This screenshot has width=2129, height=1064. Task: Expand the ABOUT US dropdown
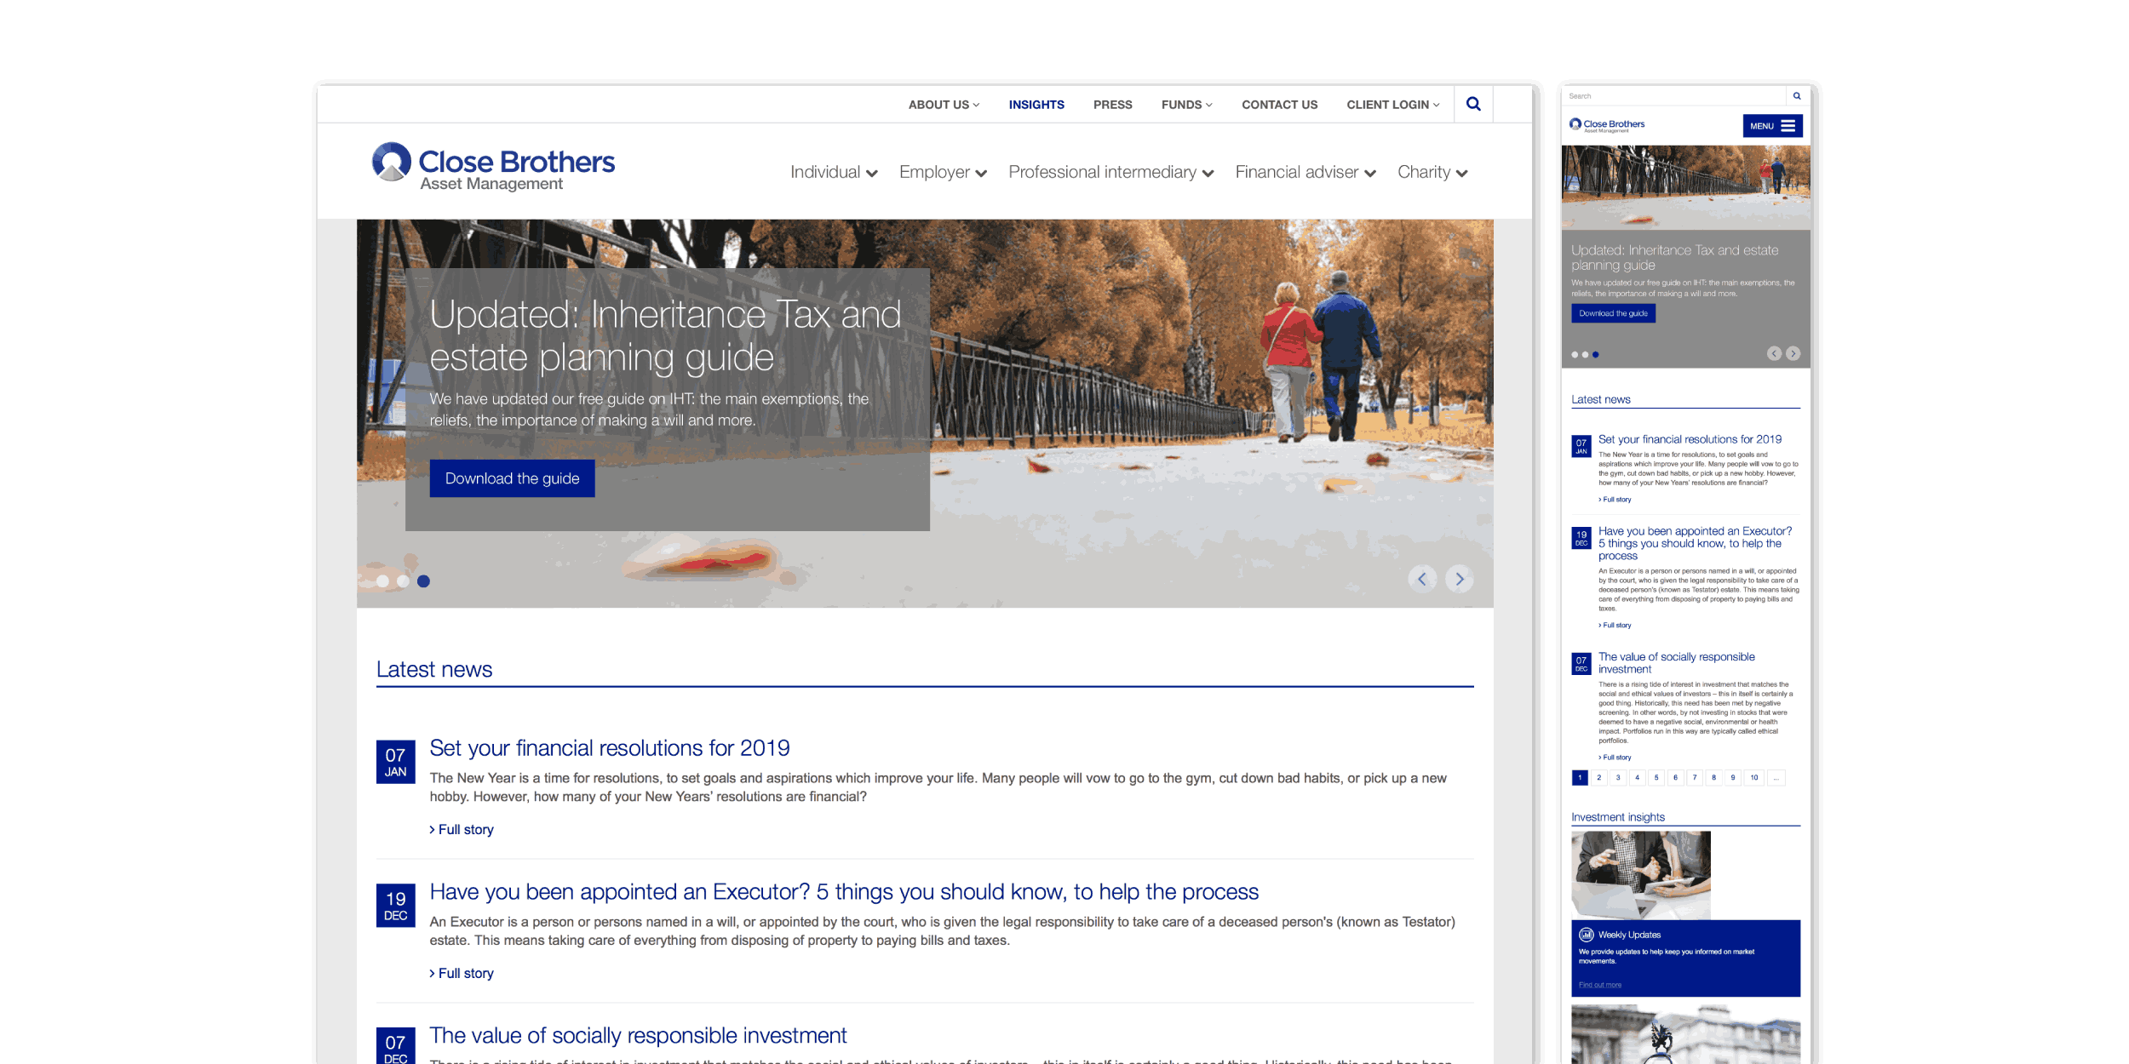tap(944, 105)
